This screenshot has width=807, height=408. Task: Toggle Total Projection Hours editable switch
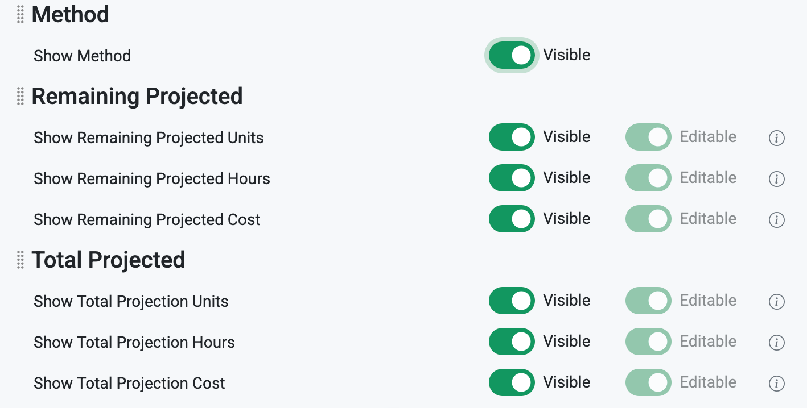point(648,342)
